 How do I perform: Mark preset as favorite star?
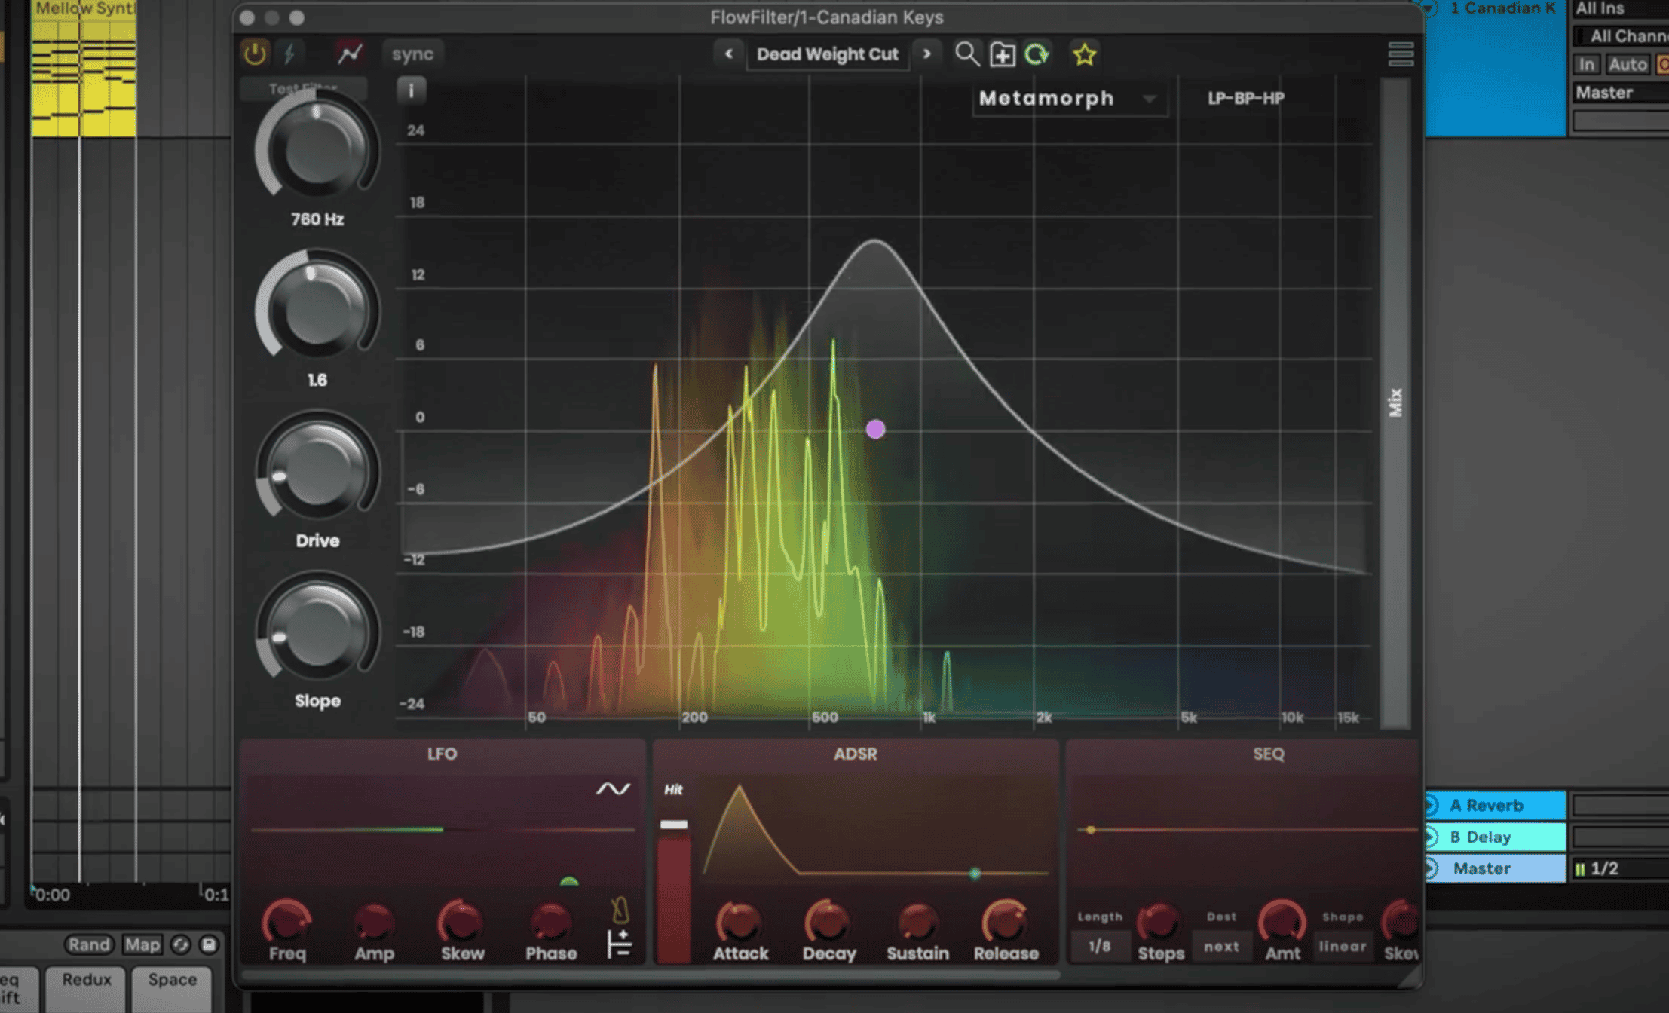point(1084,54)
